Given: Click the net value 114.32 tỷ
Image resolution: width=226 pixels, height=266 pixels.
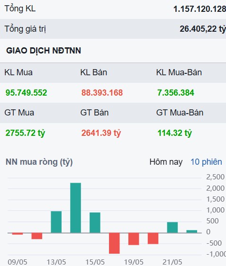Looking at the screenshot, I should (174, 133).
